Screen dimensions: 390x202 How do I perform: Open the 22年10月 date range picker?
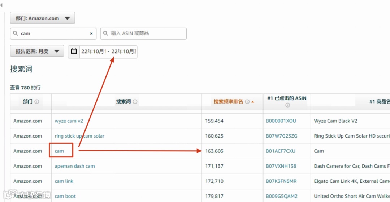pyautogui.click(x=108, y=52)
